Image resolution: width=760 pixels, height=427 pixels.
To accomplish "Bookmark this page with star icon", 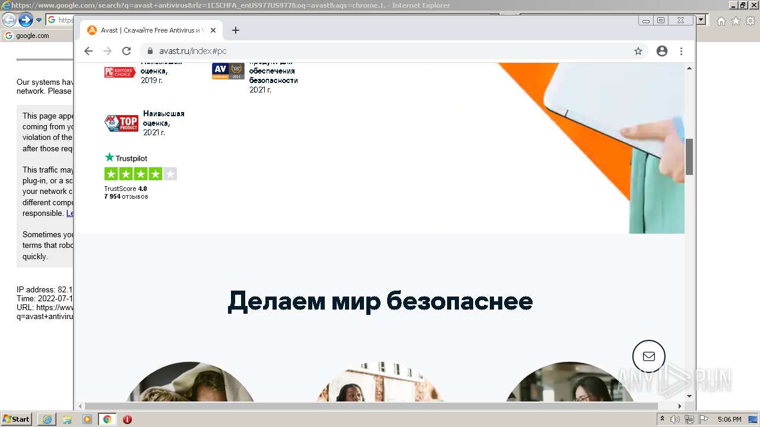I will click(x=638, y=51).
